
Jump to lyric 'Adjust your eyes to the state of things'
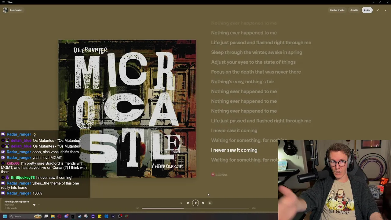tap(253, 62)
